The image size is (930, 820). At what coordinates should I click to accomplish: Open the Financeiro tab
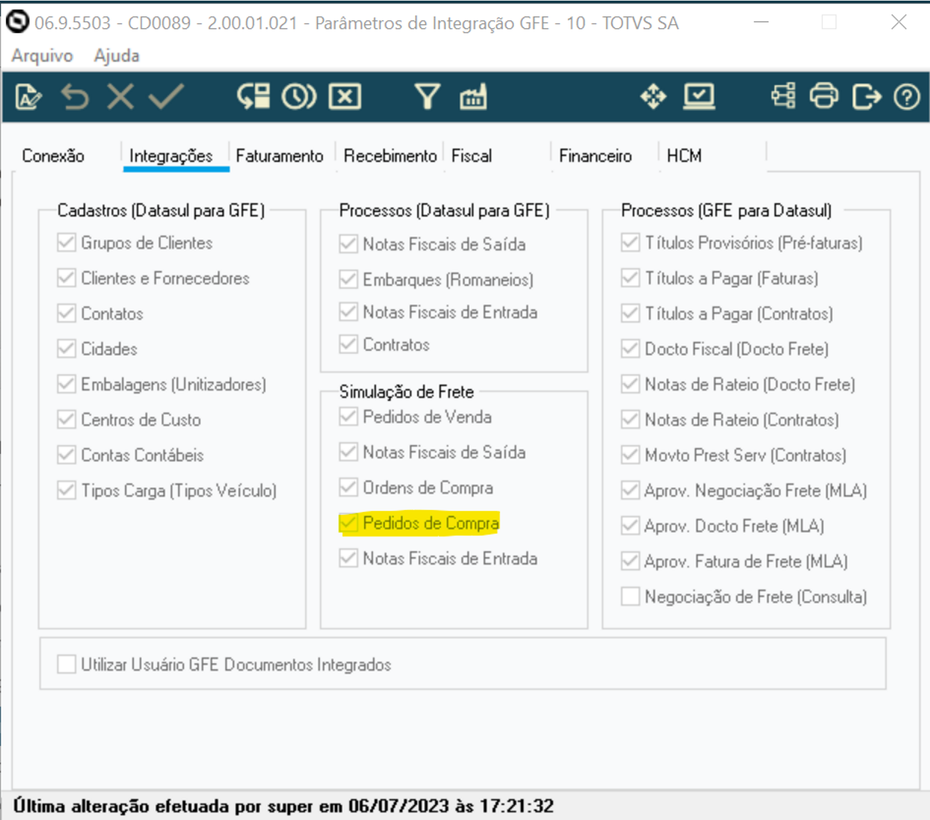click(x=596, y=156)
